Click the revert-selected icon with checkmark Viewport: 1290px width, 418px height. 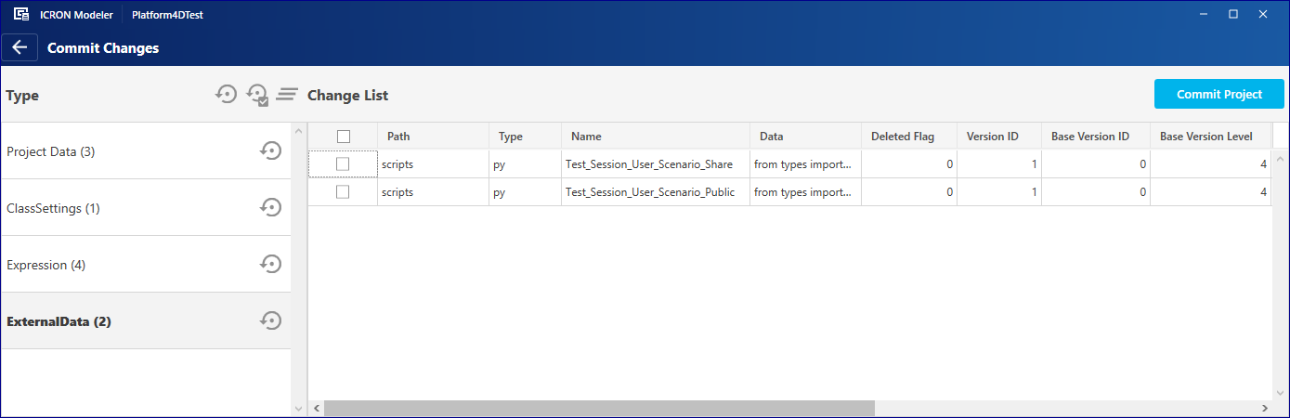[x=257, y=95]
